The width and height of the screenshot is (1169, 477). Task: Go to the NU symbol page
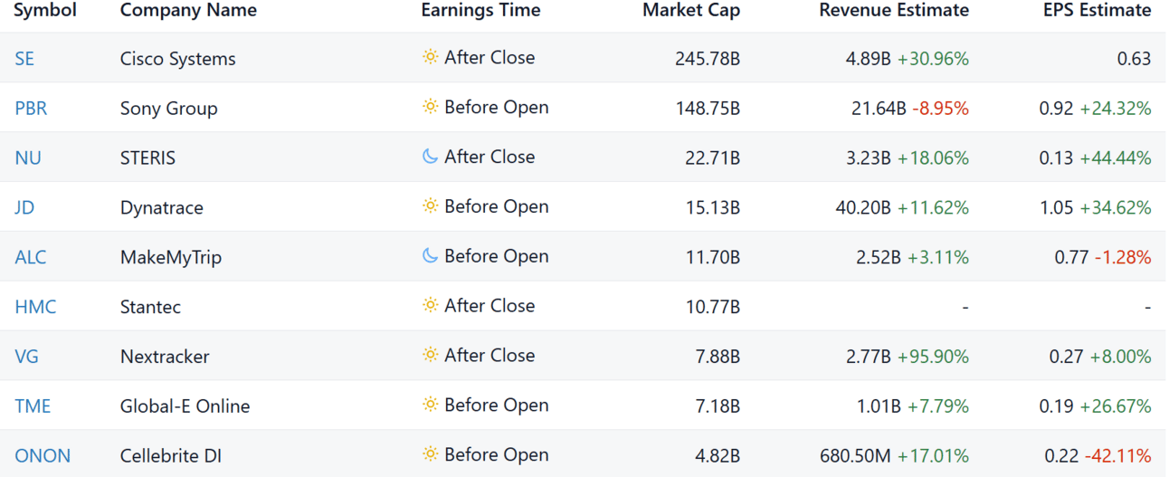28,158
